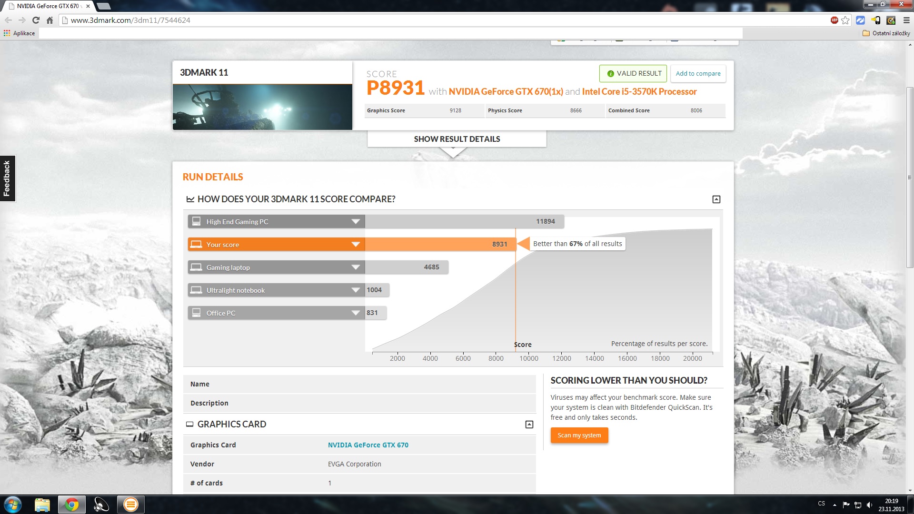The width and height of the screenshot is (914, 514).
Task: Click the 3DMark 11 deep sea thumbnail
Action: (262, 107)
